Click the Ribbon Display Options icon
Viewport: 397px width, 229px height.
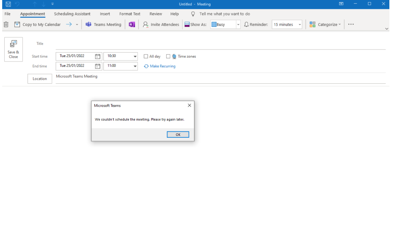(x=341, y=4)
